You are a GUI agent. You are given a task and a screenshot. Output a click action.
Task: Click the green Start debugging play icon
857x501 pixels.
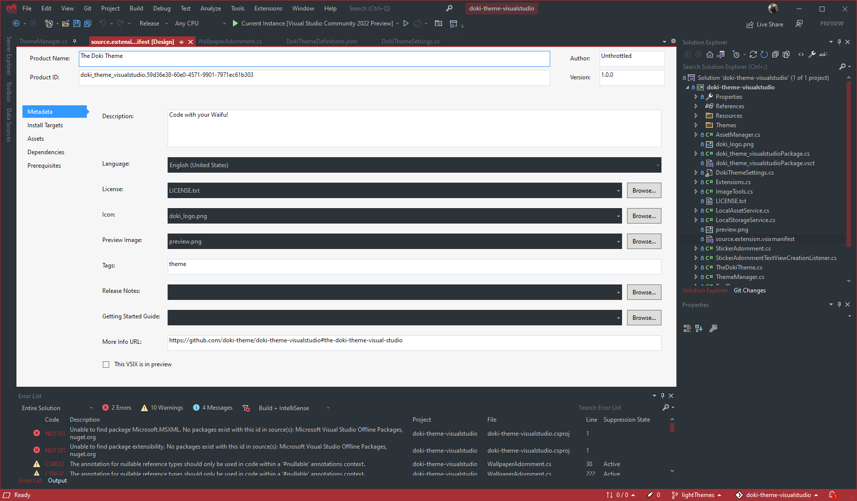click(x=235, y=23)
